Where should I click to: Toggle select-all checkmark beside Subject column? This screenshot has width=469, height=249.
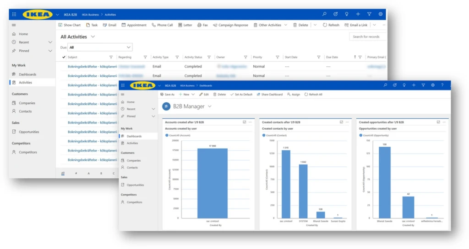(x=64, y=57)
